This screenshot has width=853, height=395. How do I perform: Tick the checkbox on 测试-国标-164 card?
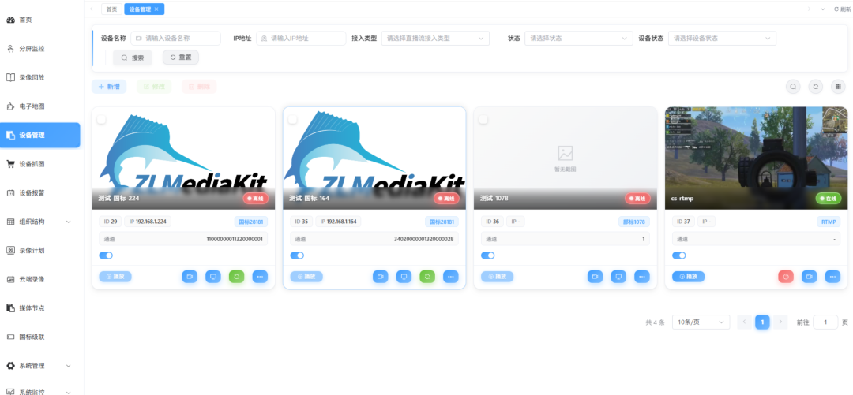pyautogui.click(x=293, y=120)
